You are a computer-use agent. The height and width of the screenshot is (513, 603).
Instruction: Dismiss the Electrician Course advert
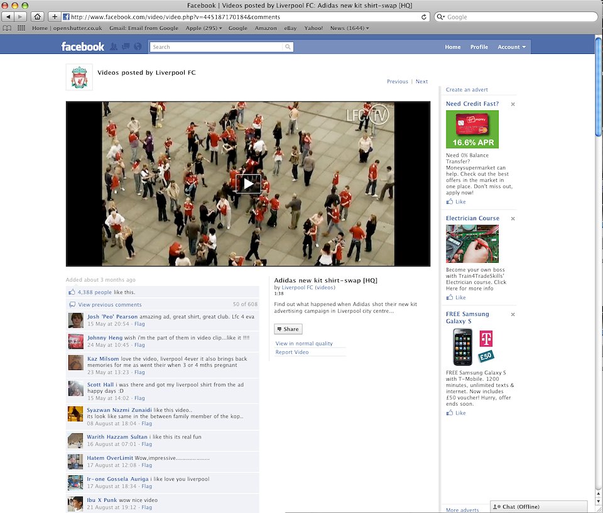coord(513,219)
